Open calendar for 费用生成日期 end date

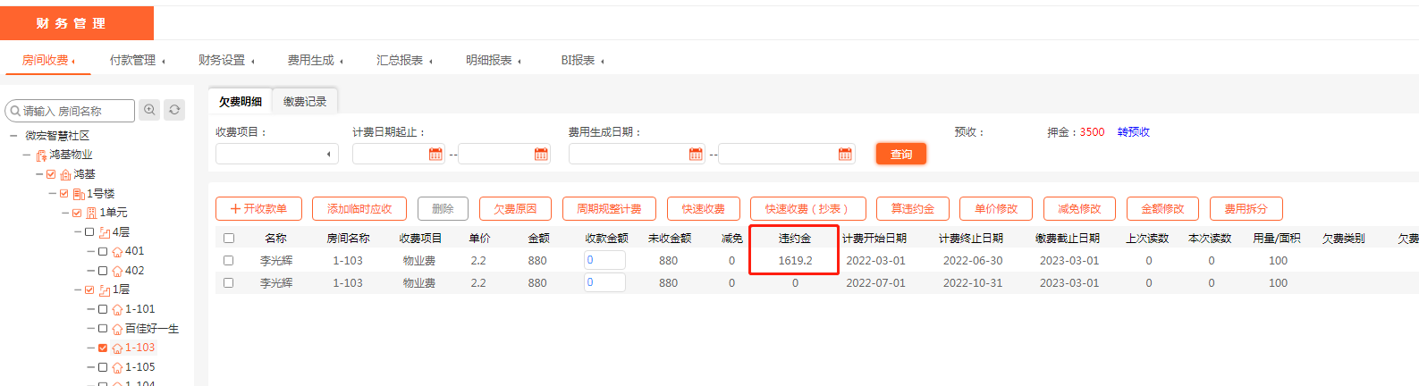(845, 155)
